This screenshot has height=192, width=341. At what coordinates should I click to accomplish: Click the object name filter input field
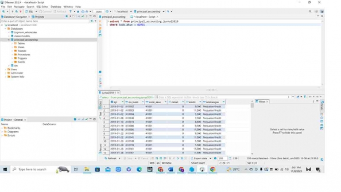point(45,21)
